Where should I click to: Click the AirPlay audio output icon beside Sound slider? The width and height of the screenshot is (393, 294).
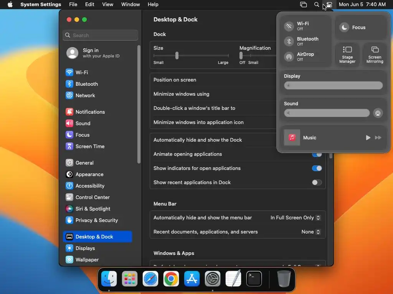tap(378, 113)
